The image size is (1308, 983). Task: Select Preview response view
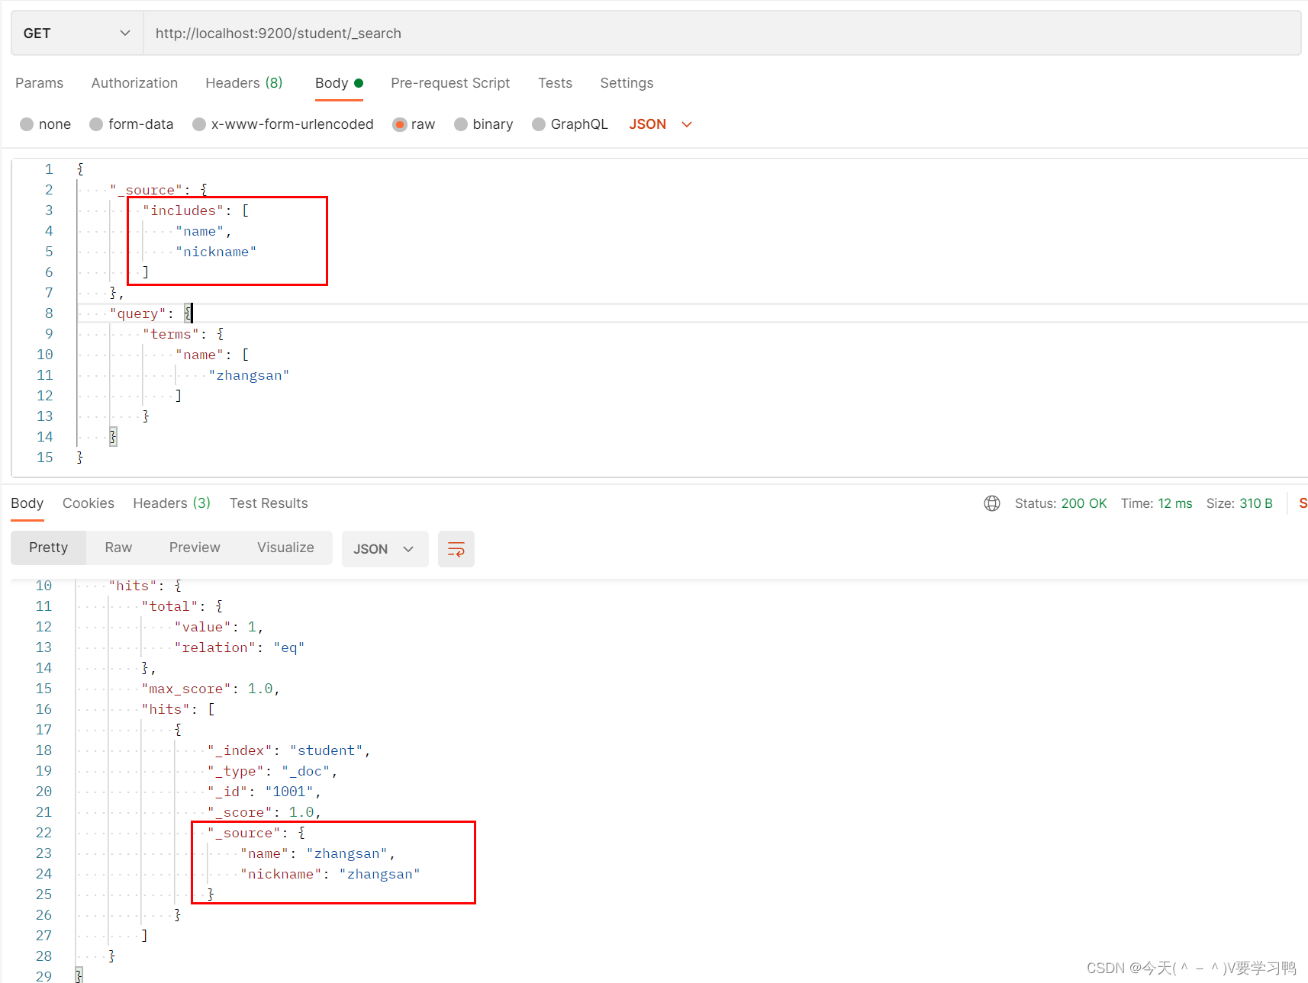195,548
